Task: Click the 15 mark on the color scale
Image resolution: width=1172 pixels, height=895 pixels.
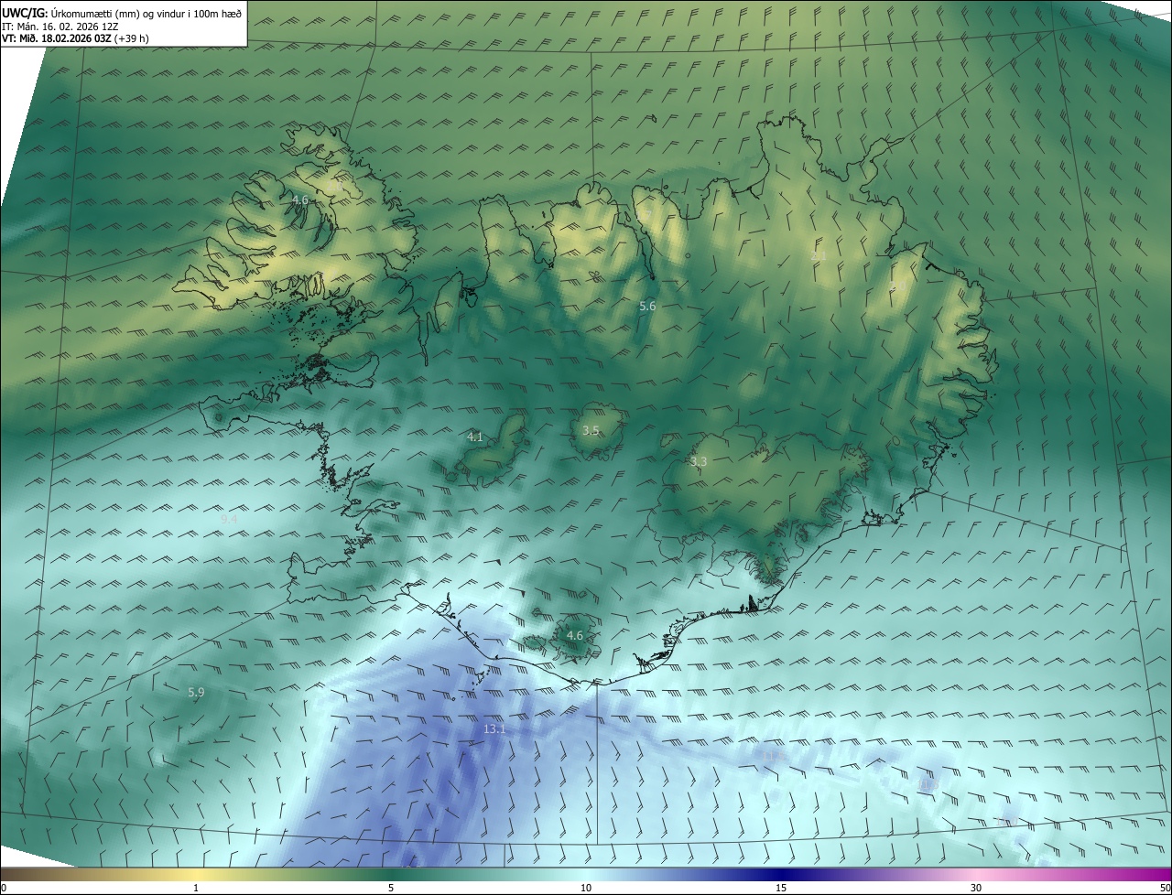Action: (781, 888)
